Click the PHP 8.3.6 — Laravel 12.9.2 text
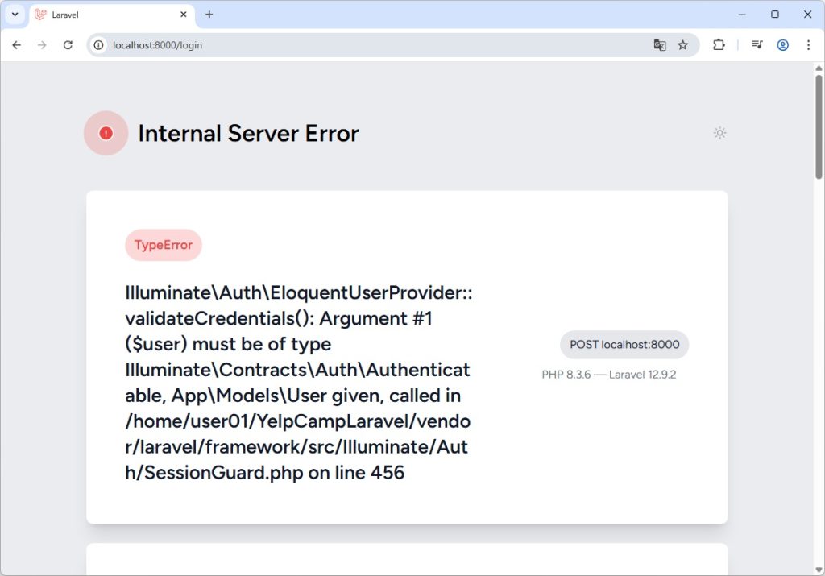This screenshot has height=576, width=825. 609,375
